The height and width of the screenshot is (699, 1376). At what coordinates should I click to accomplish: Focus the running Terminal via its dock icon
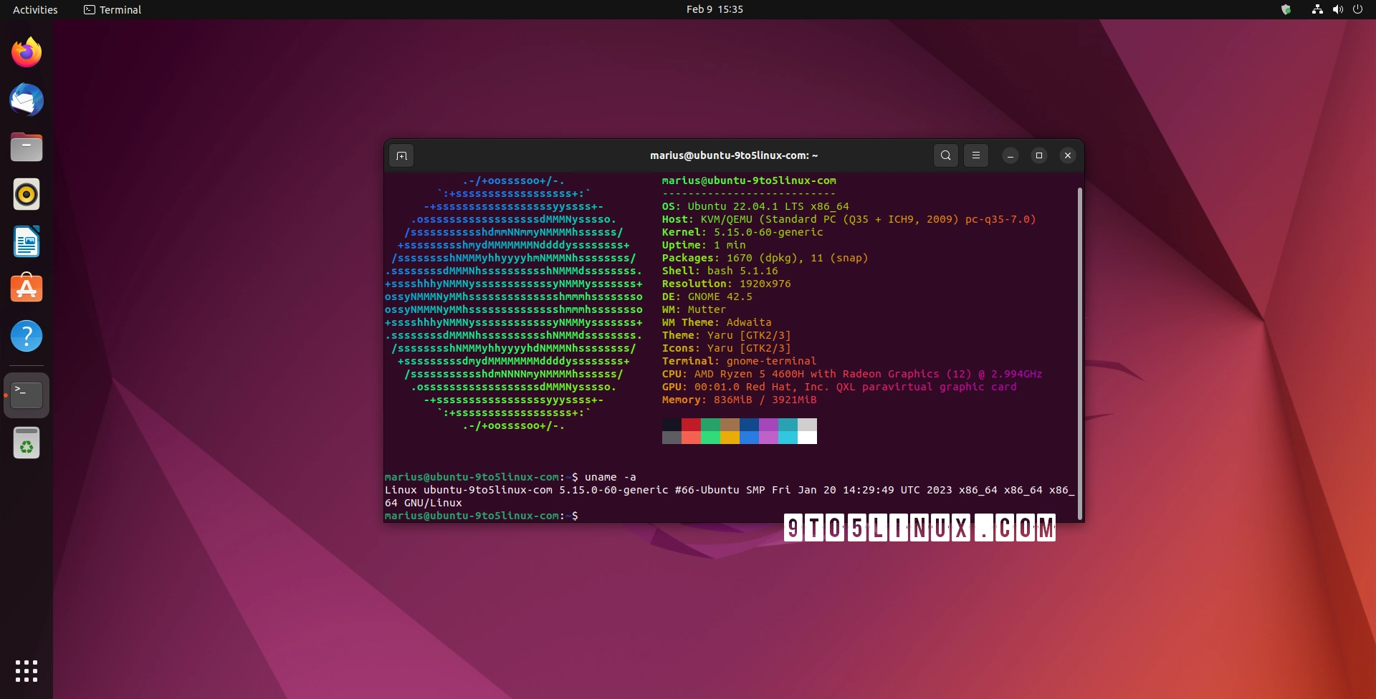point(27,395)
